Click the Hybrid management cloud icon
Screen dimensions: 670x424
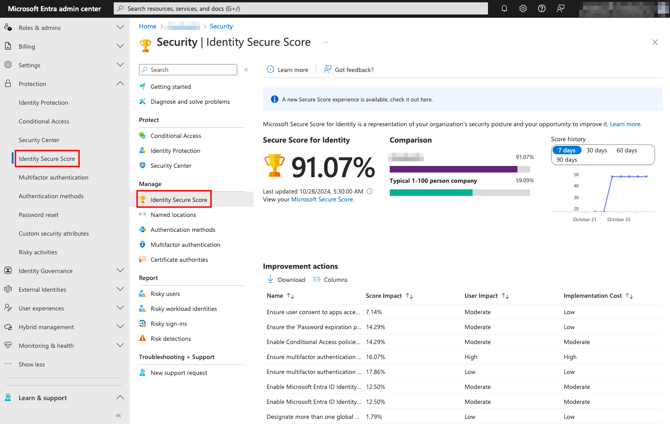point(8,326)
